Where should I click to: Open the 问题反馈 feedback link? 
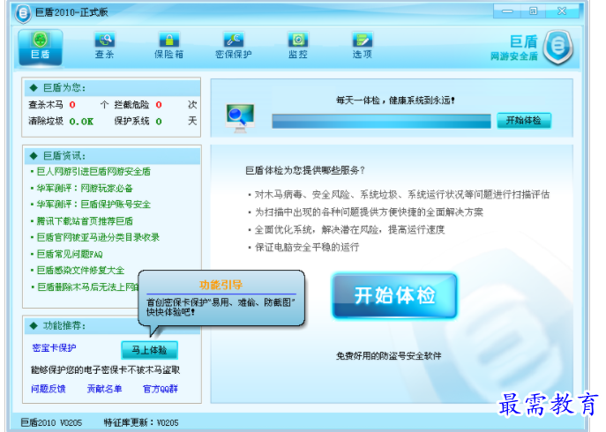coord(49,389)
